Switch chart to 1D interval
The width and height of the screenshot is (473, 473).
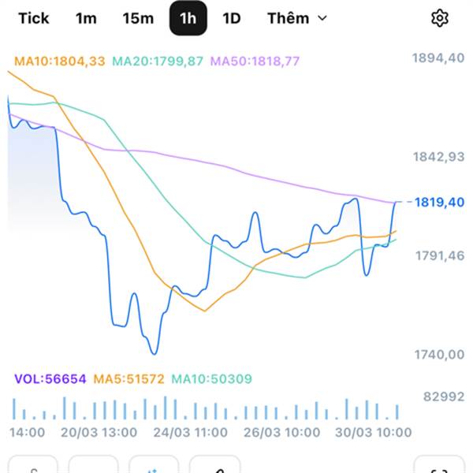231,18
